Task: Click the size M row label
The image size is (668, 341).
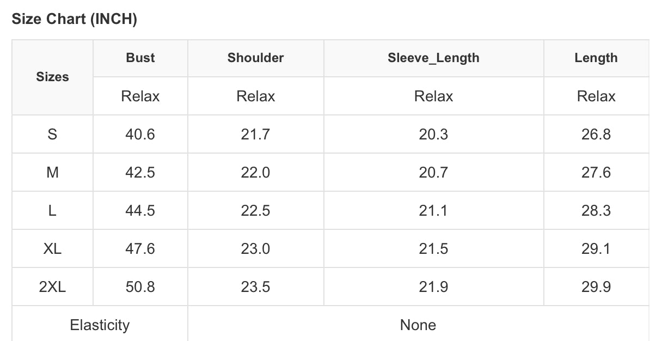Action: pyautogui.click(x=52, y=173)
